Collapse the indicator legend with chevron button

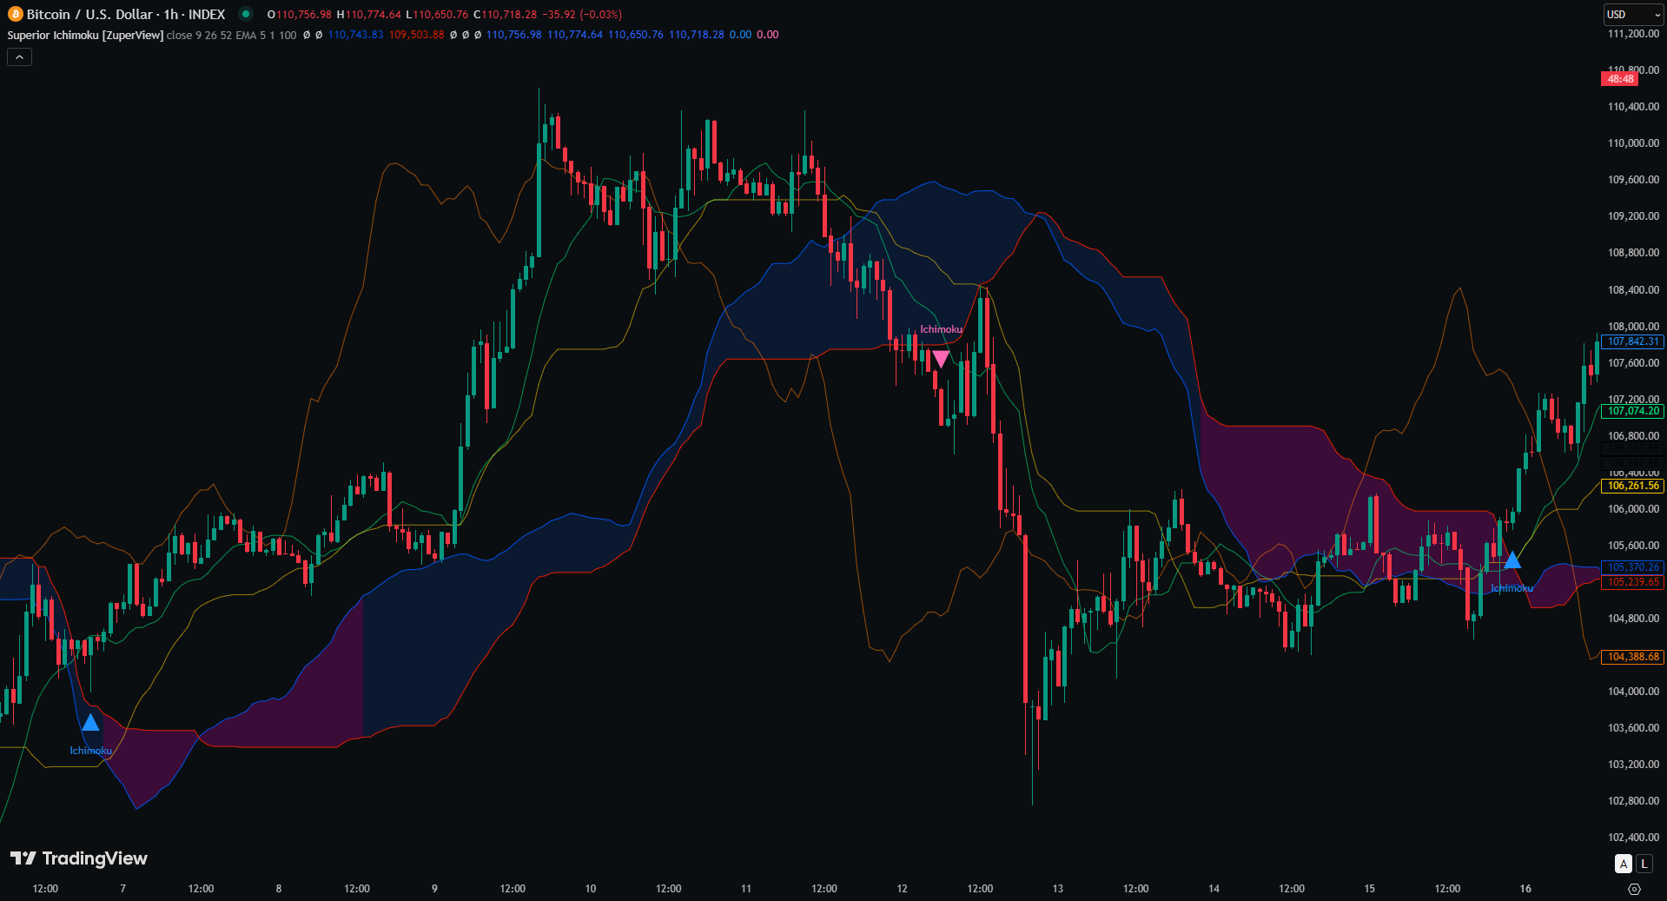click(x=19, y=56)
